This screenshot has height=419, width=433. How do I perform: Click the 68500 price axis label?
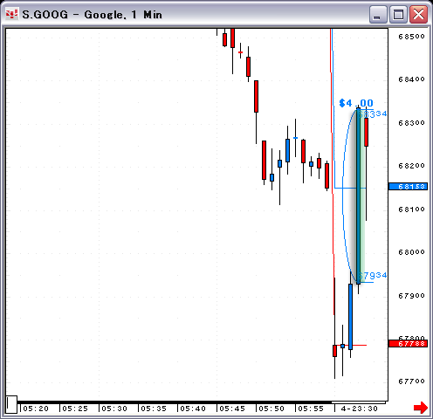click(x=411, y=37)
